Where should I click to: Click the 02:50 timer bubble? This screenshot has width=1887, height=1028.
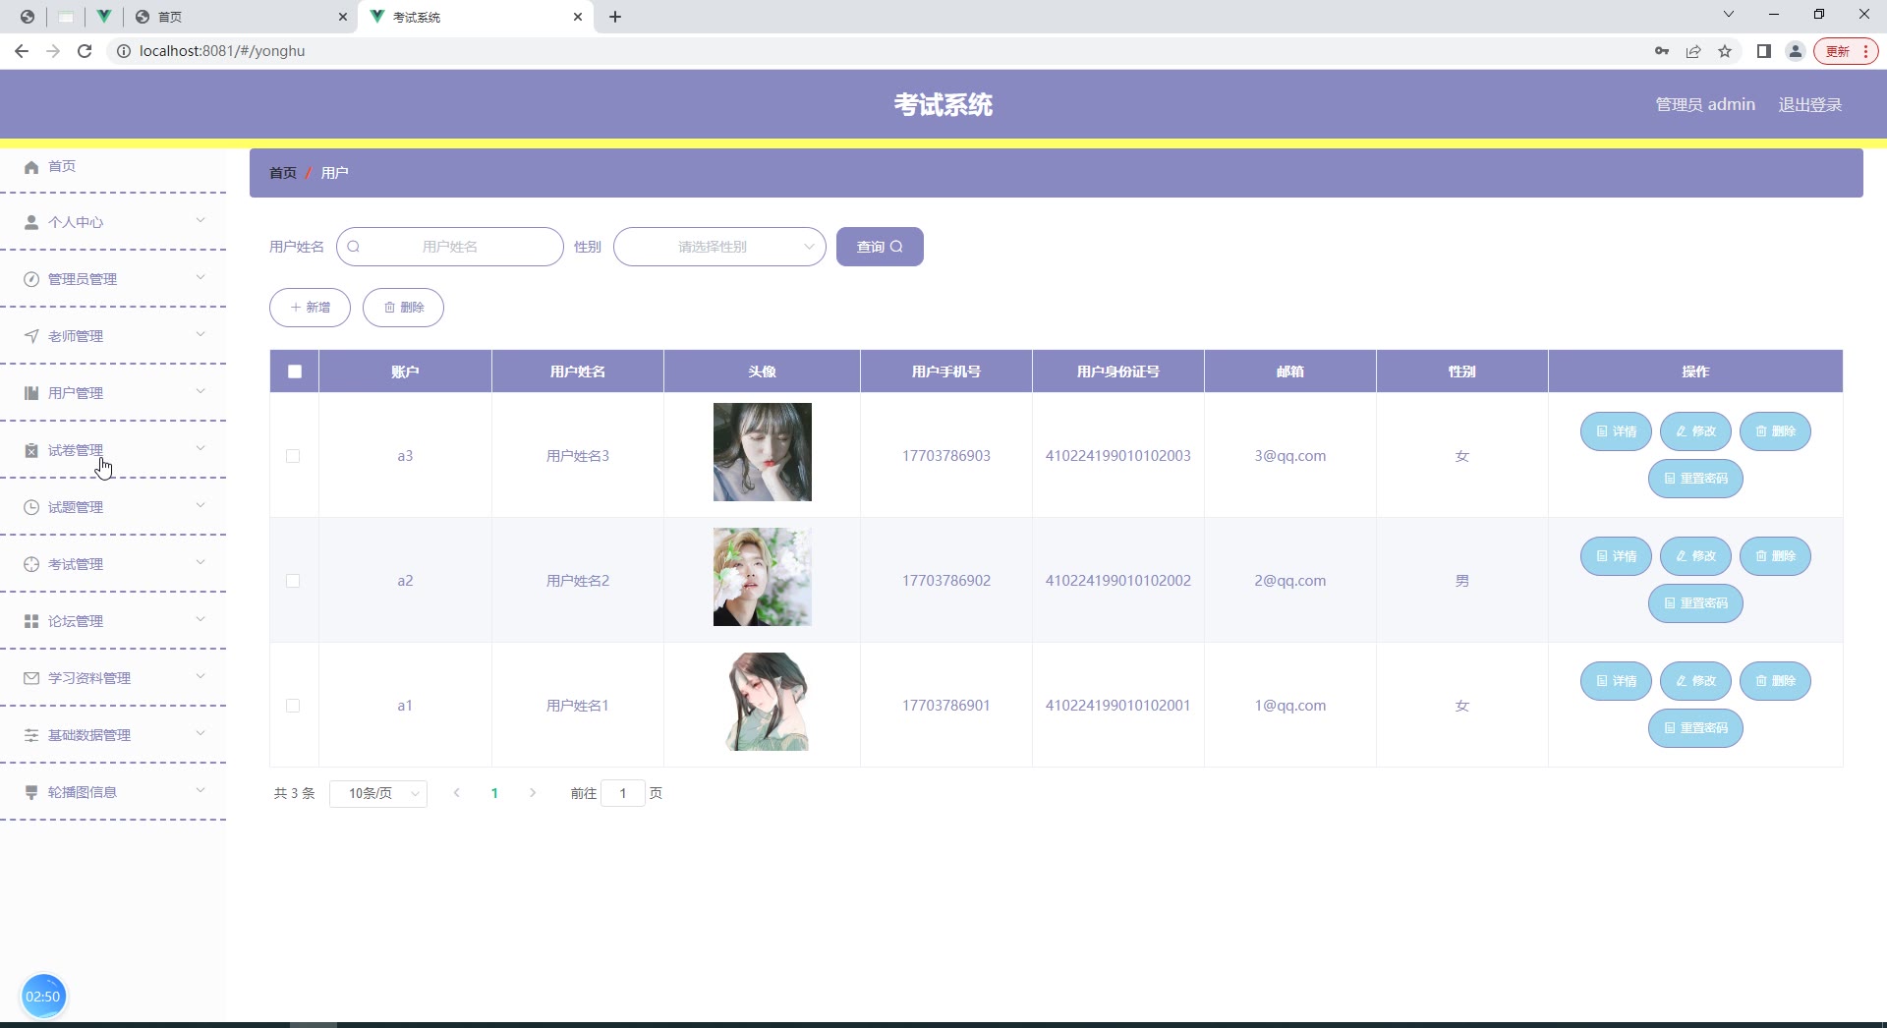[x=42, y=997]
